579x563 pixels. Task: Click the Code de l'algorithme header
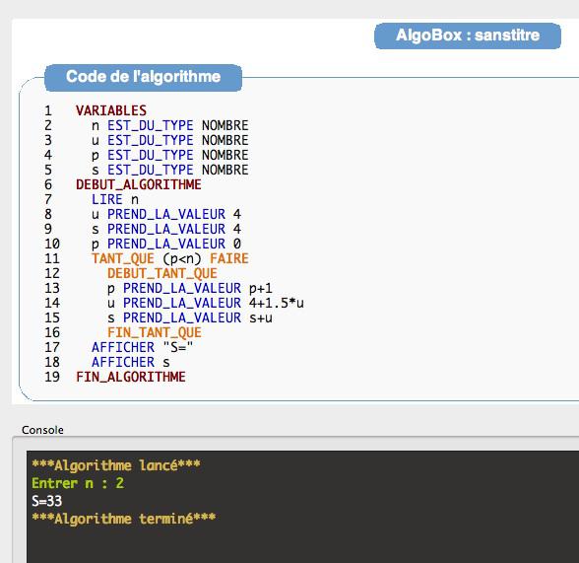144,77
